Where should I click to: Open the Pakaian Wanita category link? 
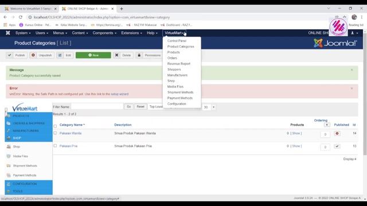coord(71,133)
